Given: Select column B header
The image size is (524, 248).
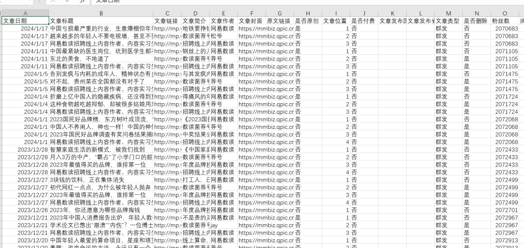Looking at the screenshot, I should pyautogui.click(x=101, y=14).
